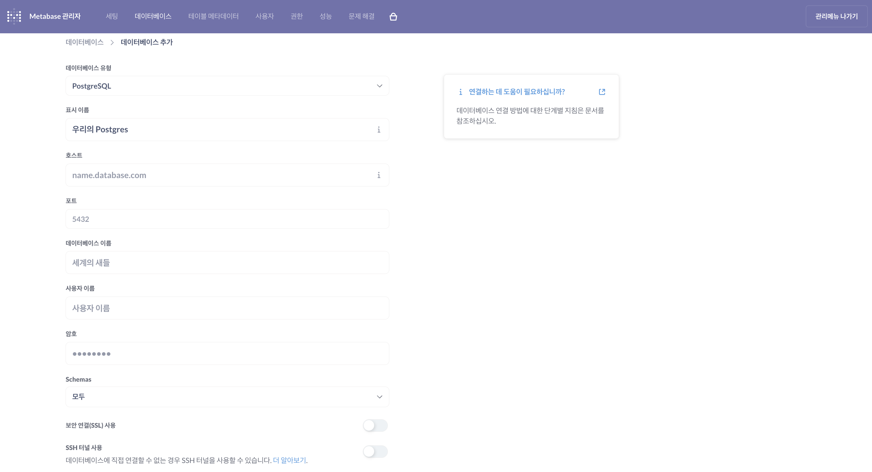Image resolution: width=872 pixels, height=472 pixels.
Task: Click the database type dropdown chevron arrow
Action: click(x=379, y=86)
